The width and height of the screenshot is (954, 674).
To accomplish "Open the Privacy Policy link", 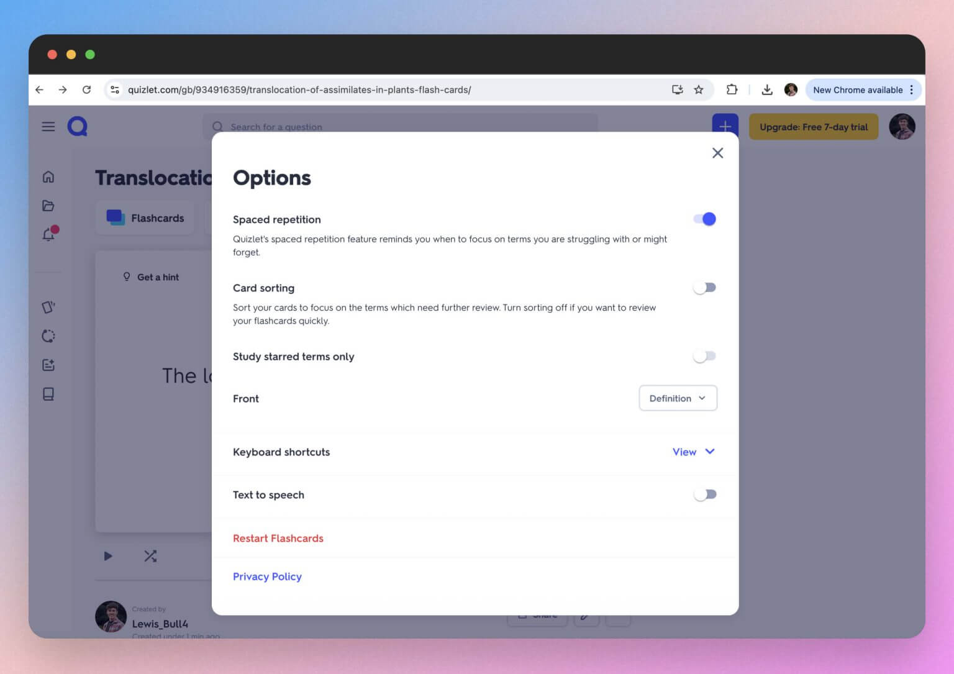I will (x=267, y=576).
